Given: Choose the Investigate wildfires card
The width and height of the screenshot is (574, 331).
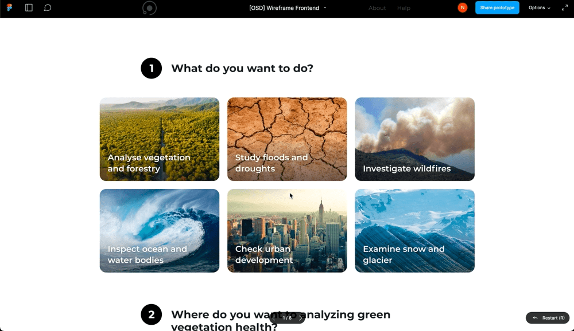Looking at the screenshot, I should point(414,139).
